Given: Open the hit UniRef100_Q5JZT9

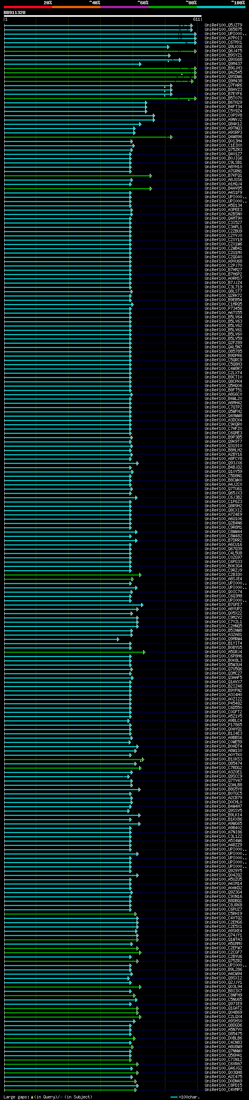Looking at the screenshot, I should pos(223,25).
